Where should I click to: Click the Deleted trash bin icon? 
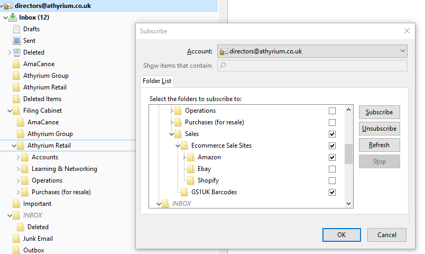point(17,52)
